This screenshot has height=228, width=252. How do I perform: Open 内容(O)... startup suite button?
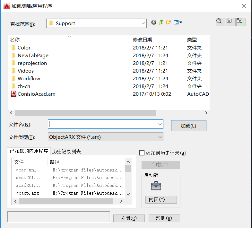pos(161,200)
